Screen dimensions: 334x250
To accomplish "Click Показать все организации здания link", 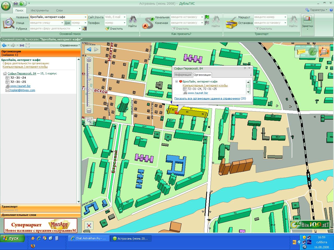I will click(x=207, y=98).
